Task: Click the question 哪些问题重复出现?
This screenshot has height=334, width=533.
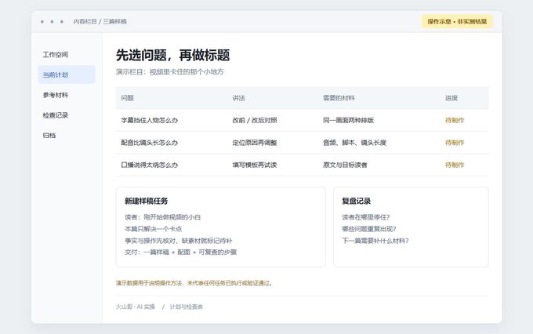Action: click(x=369, y=229)
